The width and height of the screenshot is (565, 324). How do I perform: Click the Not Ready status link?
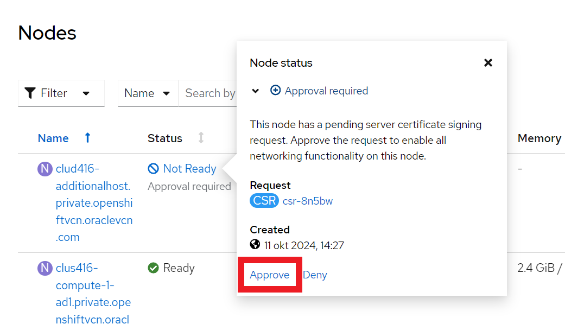coord(189,168)
